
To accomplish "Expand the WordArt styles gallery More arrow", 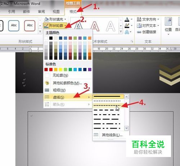I will tap(121, 32).
